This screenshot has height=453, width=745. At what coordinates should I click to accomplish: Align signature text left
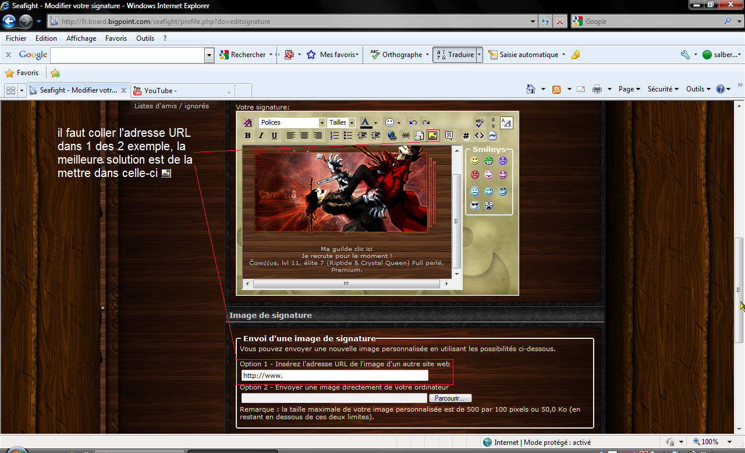coord(290,136)
